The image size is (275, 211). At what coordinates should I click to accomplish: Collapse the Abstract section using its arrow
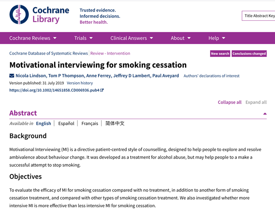[x=265, y=114]
